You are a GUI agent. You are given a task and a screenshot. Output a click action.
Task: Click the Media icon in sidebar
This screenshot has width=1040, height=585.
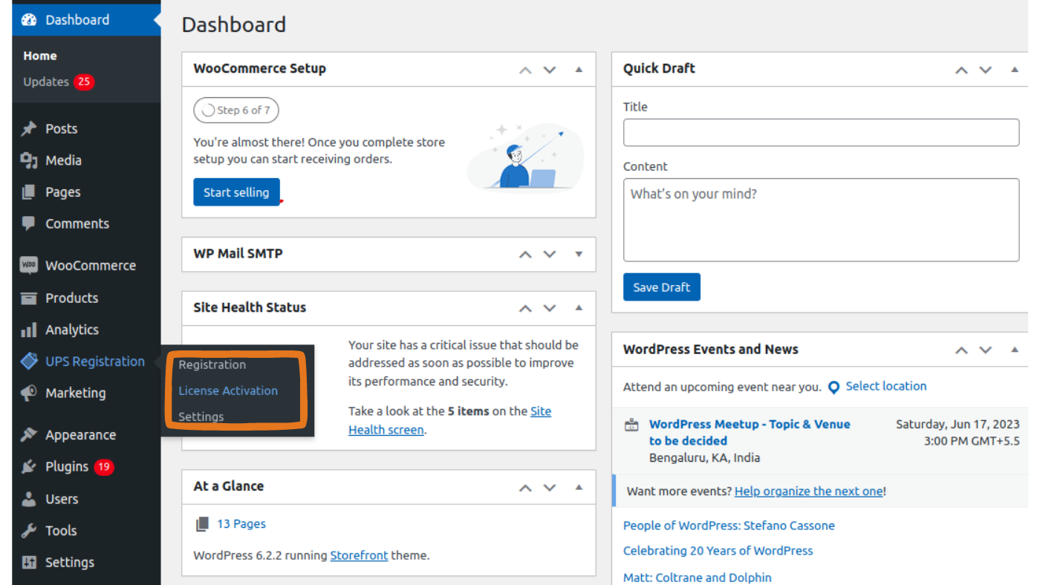coord(29,160)
